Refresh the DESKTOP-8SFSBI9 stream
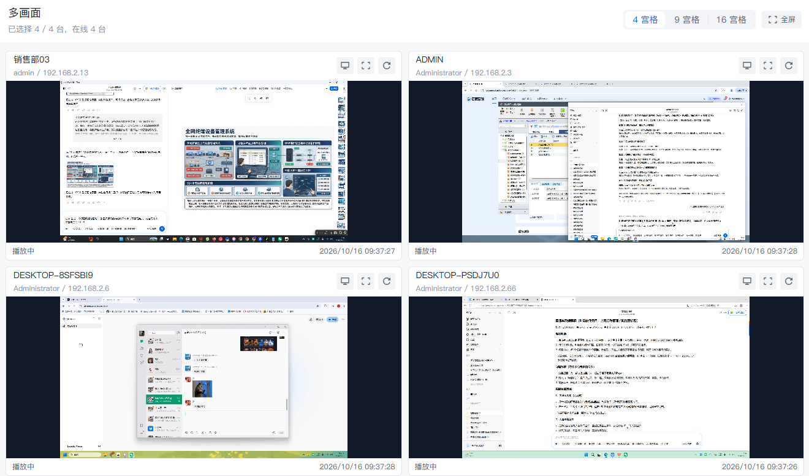 tap(387, 281)
